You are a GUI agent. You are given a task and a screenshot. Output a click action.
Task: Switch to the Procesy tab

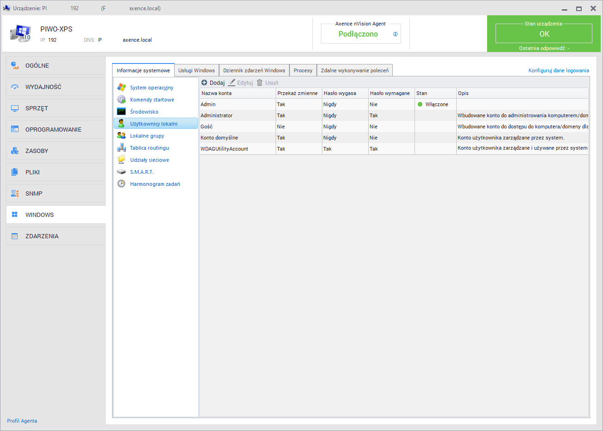click(x=303, y=70)
